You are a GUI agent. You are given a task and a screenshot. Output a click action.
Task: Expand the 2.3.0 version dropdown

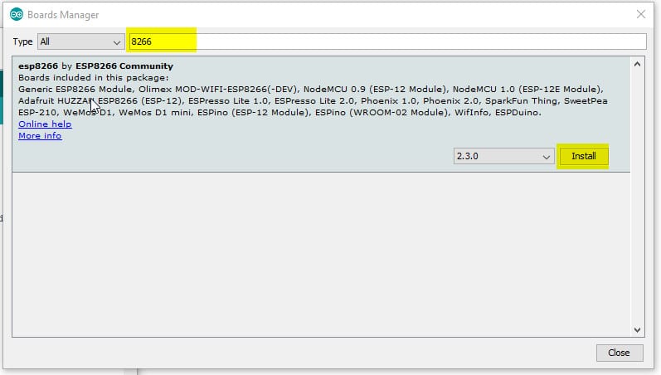pyautogui.click(x=503, y=156)
